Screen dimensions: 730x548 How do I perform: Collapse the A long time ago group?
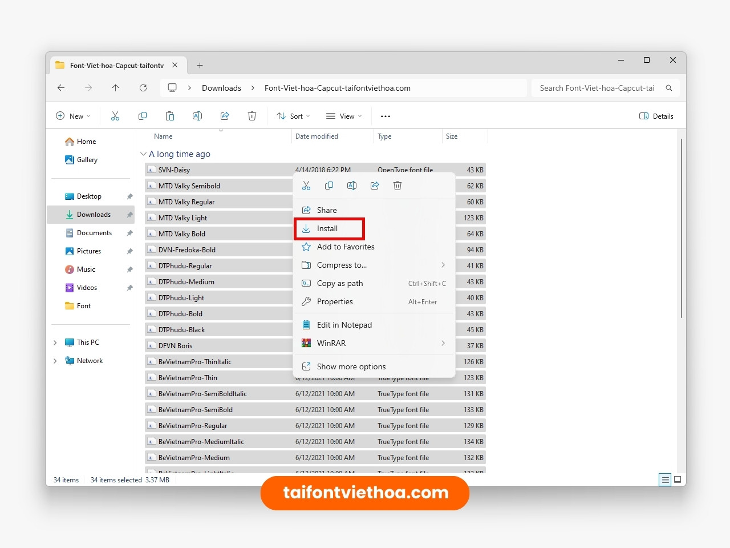point(143,154)
